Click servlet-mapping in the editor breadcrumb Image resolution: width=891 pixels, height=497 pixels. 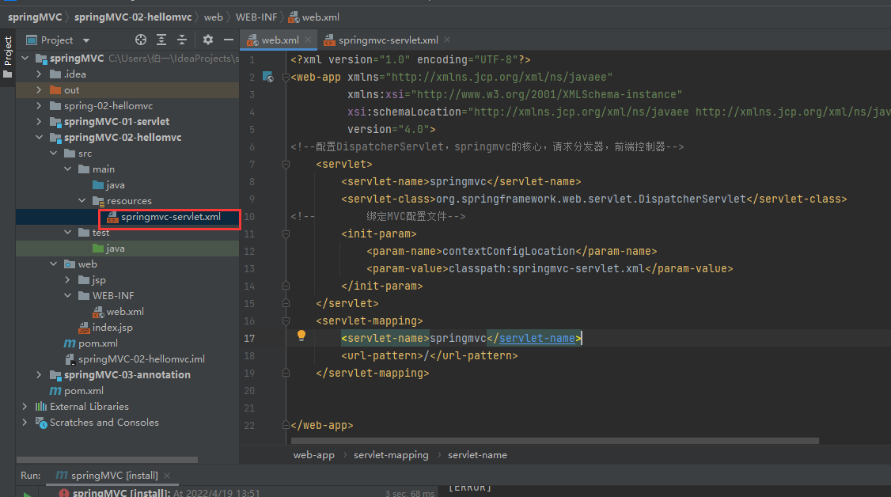pyautogui.click(x=391, y=455)
